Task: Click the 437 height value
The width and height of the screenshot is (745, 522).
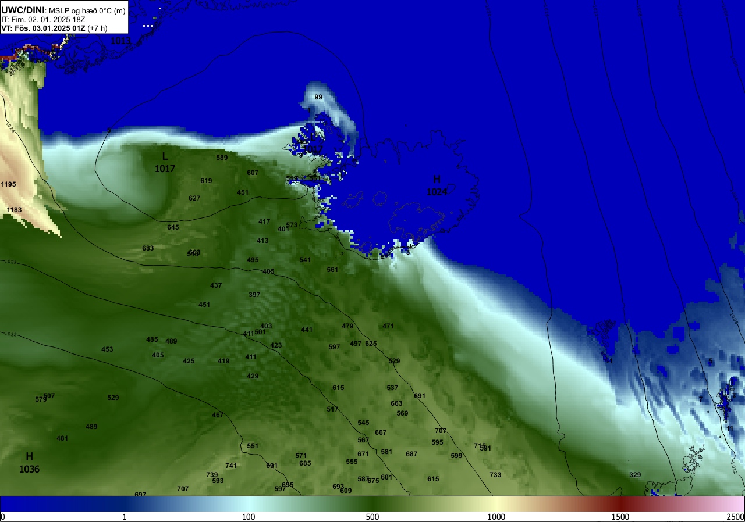Action: (x=216, y=285)
